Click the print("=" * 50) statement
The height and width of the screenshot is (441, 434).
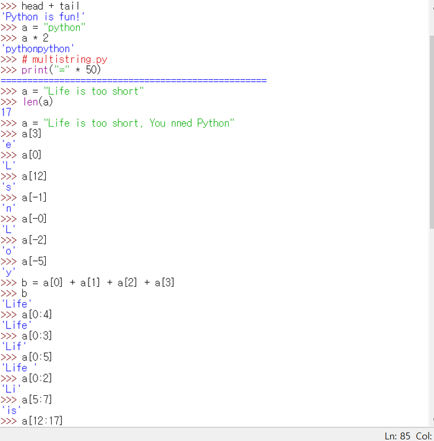tap(61, 70)
